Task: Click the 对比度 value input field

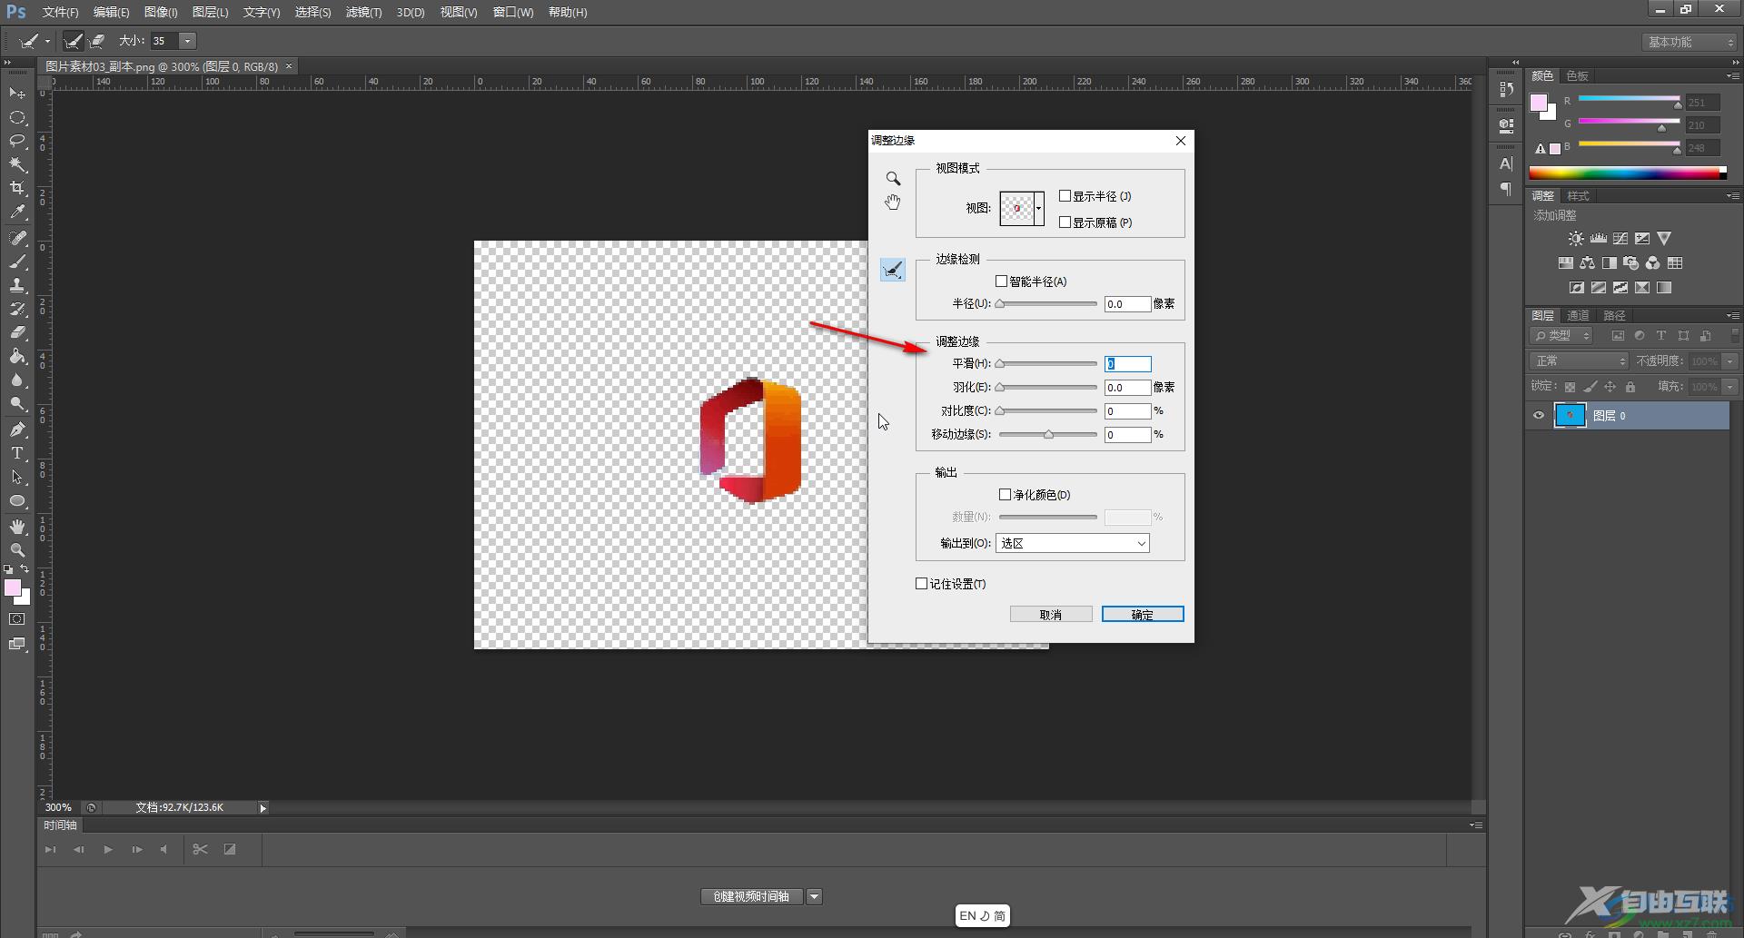Action: (x=1127, y=411)
